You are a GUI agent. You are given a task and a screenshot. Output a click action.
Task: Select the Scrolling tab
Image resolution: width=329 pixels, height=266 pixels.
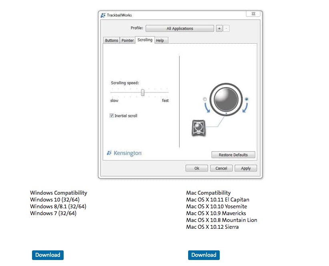coord(145,40)
